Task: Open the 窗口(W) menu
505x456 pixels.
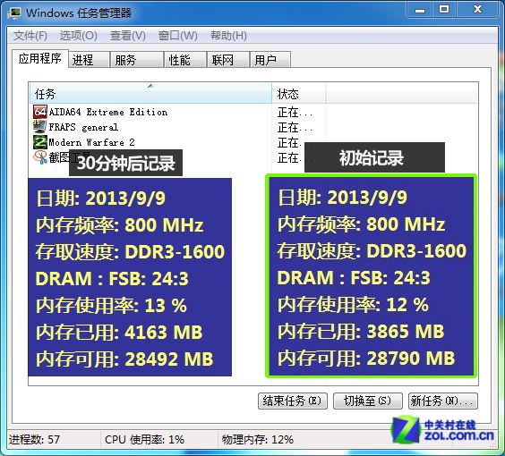Action: [178, 36]
